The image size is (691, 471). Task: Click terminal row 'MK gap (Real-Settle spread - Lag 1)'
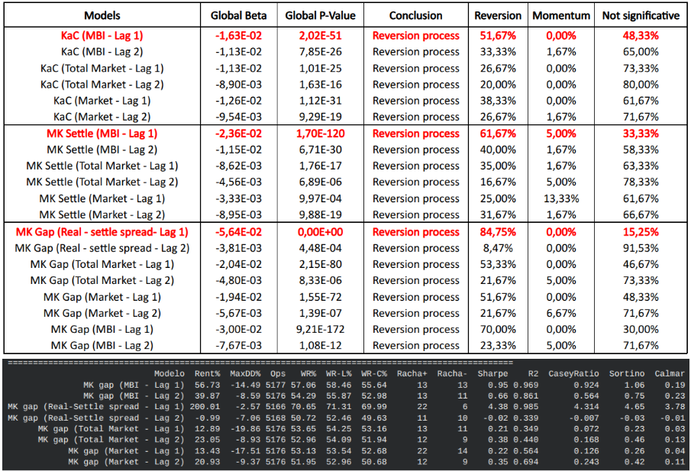pyautogui.click(x=96, y=407)
